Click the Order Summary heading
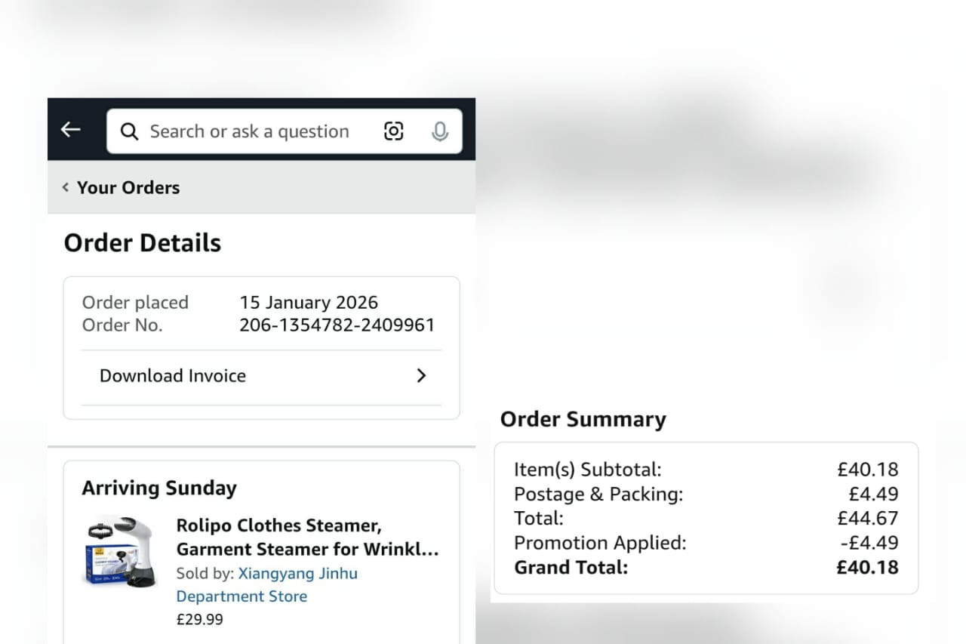Screen dimensions: 966x644 (x=583, y=419)
